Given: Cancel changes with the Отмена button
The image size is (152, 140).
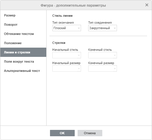Looking at the screenshot, I should point(90,133).
